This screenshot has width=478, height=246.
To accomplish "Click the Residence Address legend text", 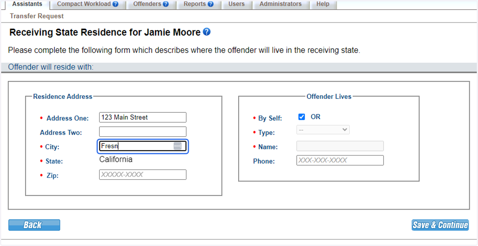I will tap(63, 96).
